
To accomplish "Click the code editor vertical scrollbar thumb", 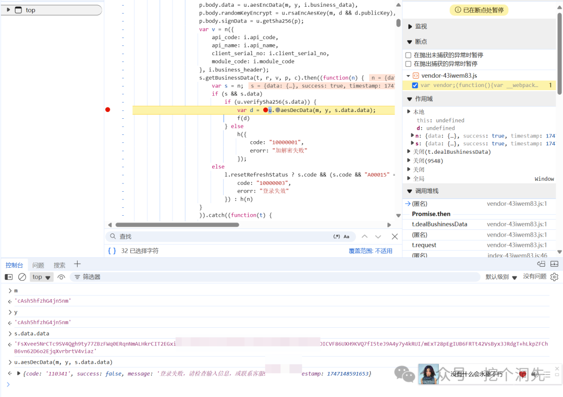I will pyautogui.click(x=398, y=22).
